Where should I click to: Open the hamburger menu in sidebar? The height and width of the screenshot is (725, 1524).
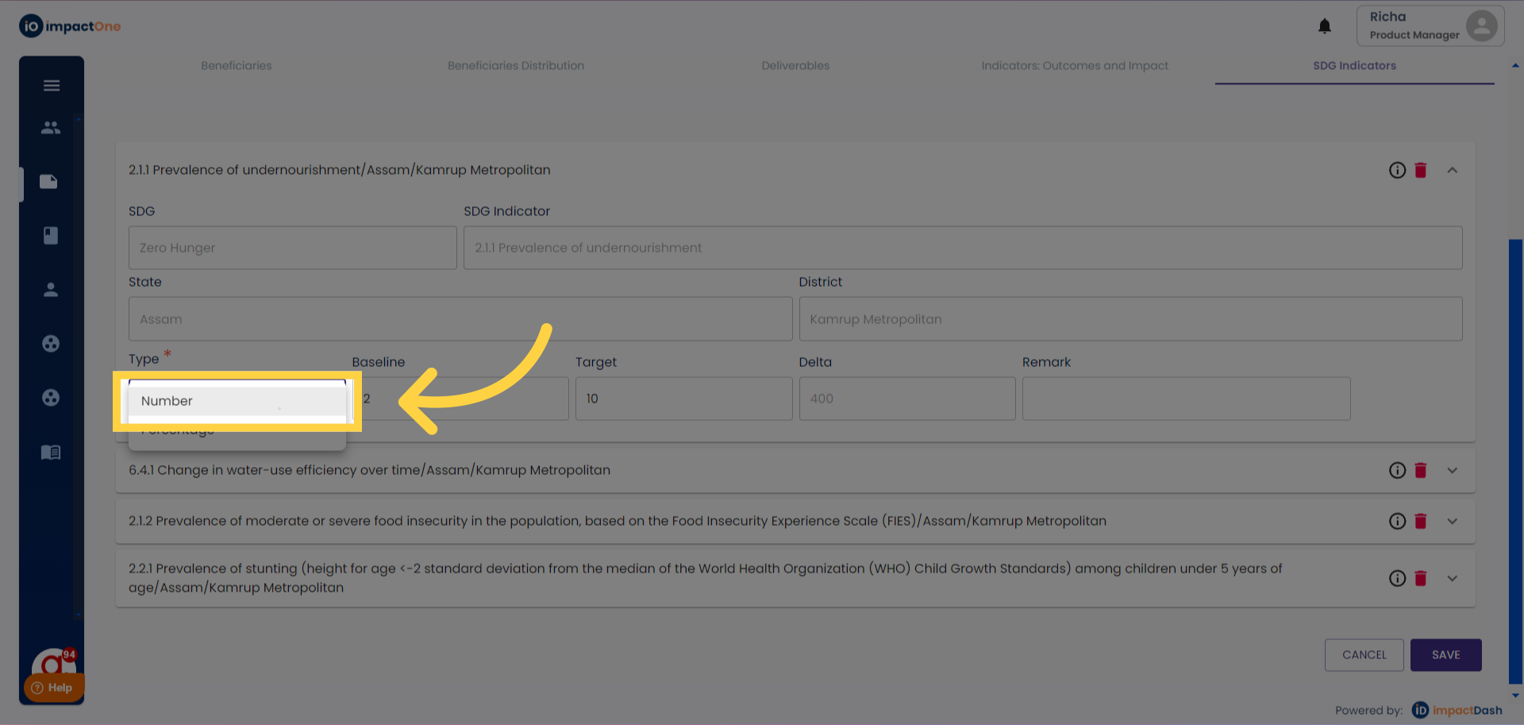[52, 86]
